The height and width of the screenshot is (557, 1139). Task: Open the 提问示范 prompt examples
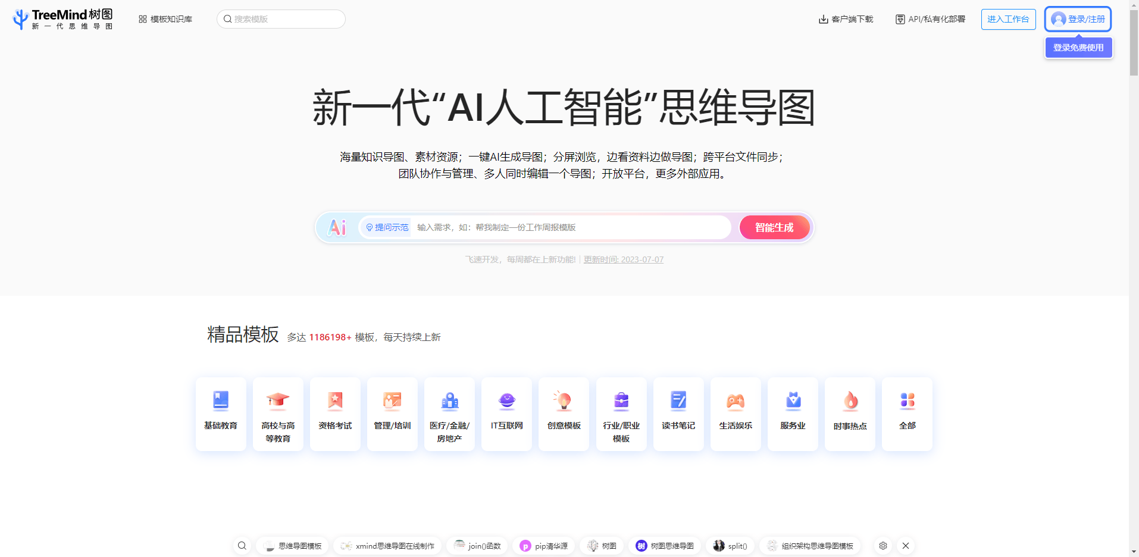click(385, 227)
